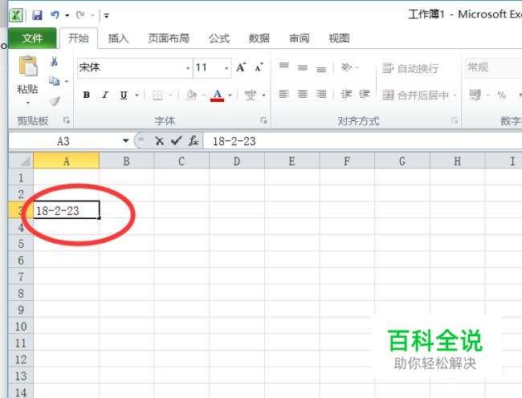The height and width of the screenshot is (398, 522).
Task: Select column B header
Action: 127,161
